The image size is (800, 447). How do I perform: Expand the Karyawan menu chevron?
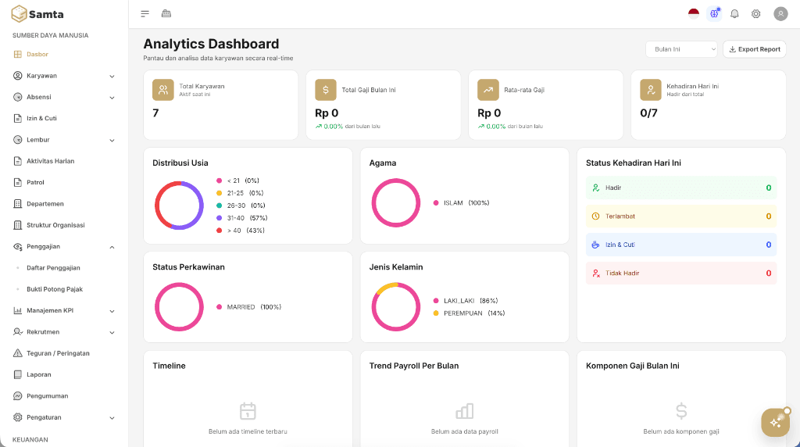(112, 76)
